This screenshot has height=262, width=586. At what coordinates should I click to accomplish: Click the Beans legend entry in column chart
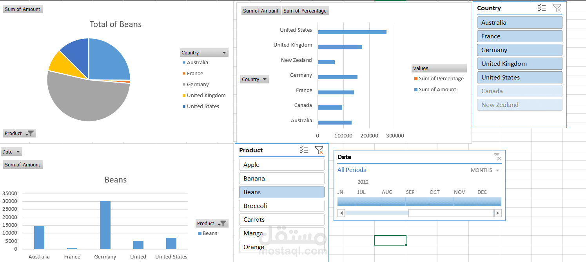[x=207, y=233]
